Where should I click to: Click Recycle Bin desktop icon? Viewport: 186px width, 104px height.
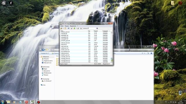coord(180,93)
